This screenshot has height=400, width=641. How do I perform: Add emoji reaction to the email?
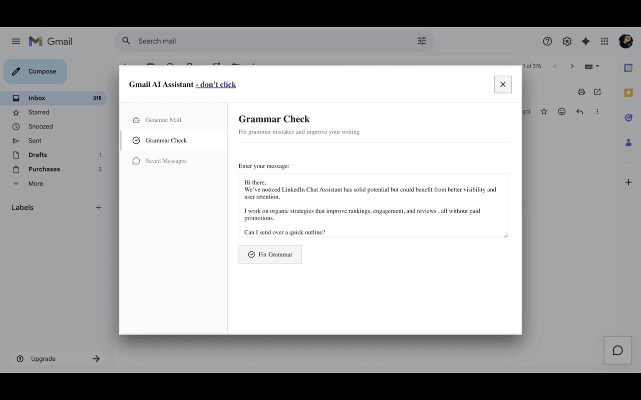point(562,111)
